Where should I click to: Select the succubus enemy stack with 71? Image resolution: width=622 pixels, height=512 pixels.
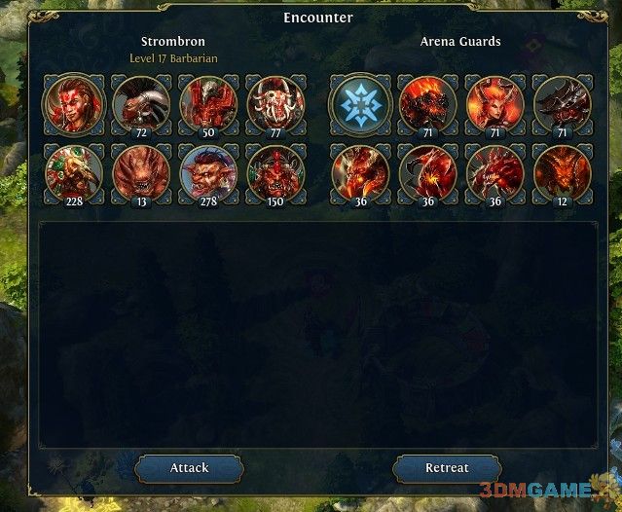(x=495, y=105)
